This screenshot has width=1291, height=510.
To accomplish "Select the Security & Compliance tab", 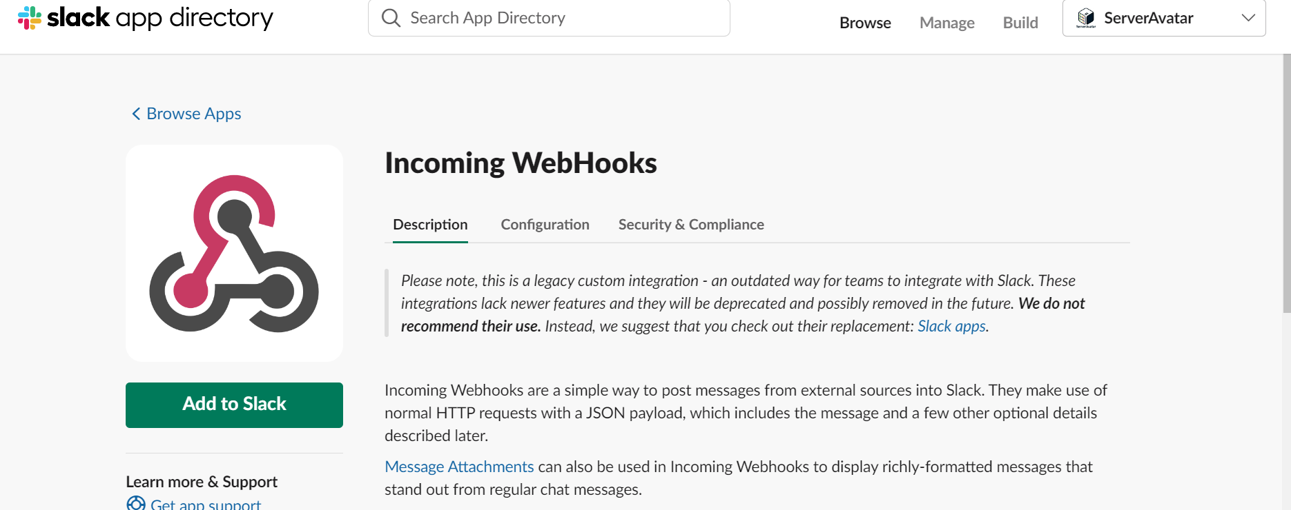I will [691, 225].
